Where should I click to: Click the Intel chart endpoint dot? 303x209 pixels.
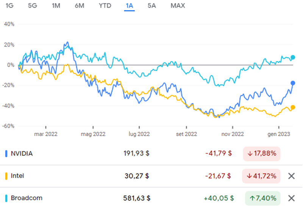293,107
